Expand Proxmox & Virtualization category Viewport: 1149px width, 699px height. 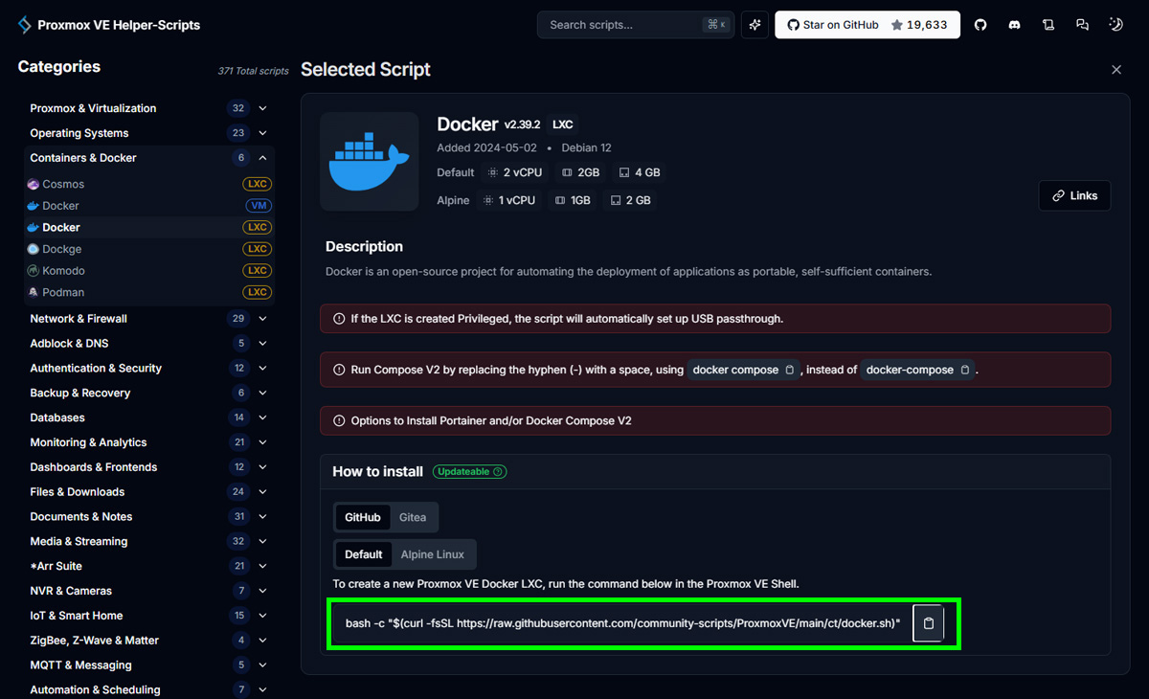click(149, 108)
